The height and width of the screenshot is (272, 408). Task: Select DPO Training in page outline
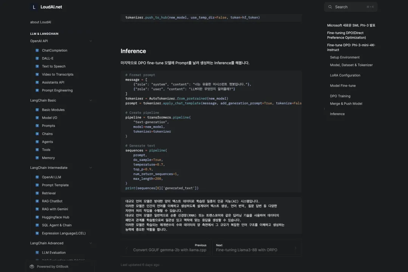(340, 96)
